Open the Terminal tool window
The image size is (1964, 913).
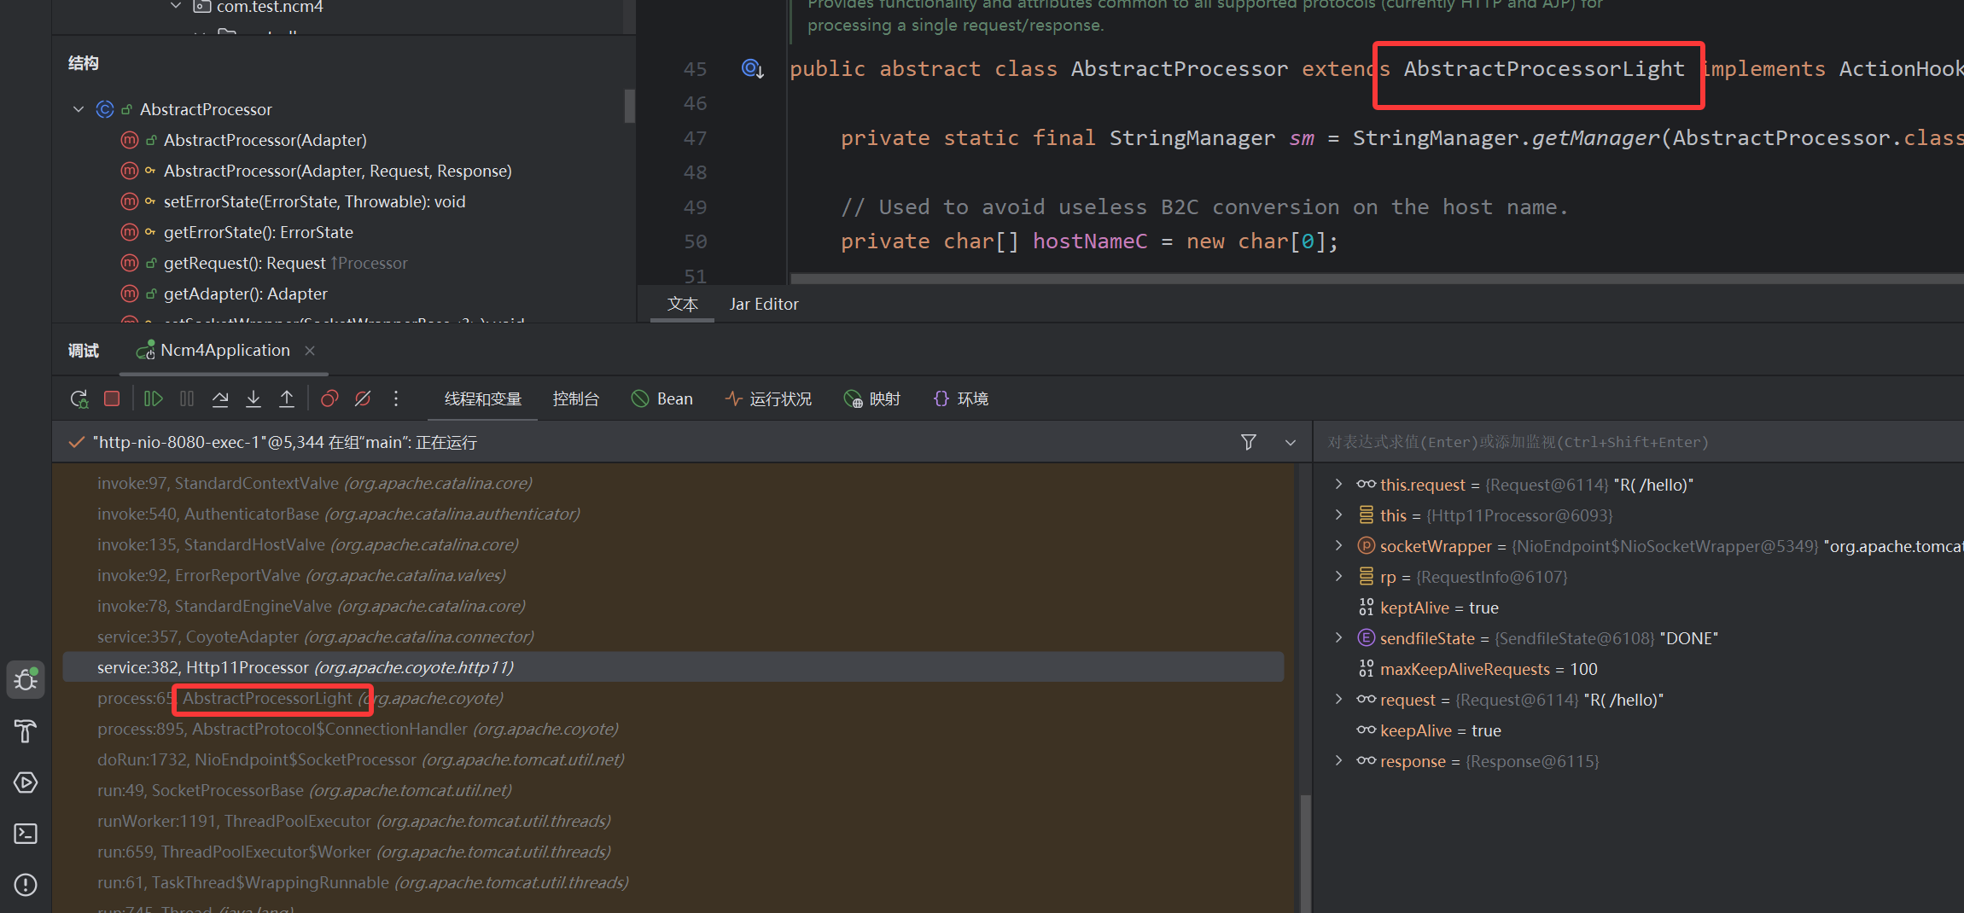coord(26,834)
